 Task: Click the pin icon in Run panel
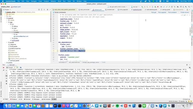[3, 70]
